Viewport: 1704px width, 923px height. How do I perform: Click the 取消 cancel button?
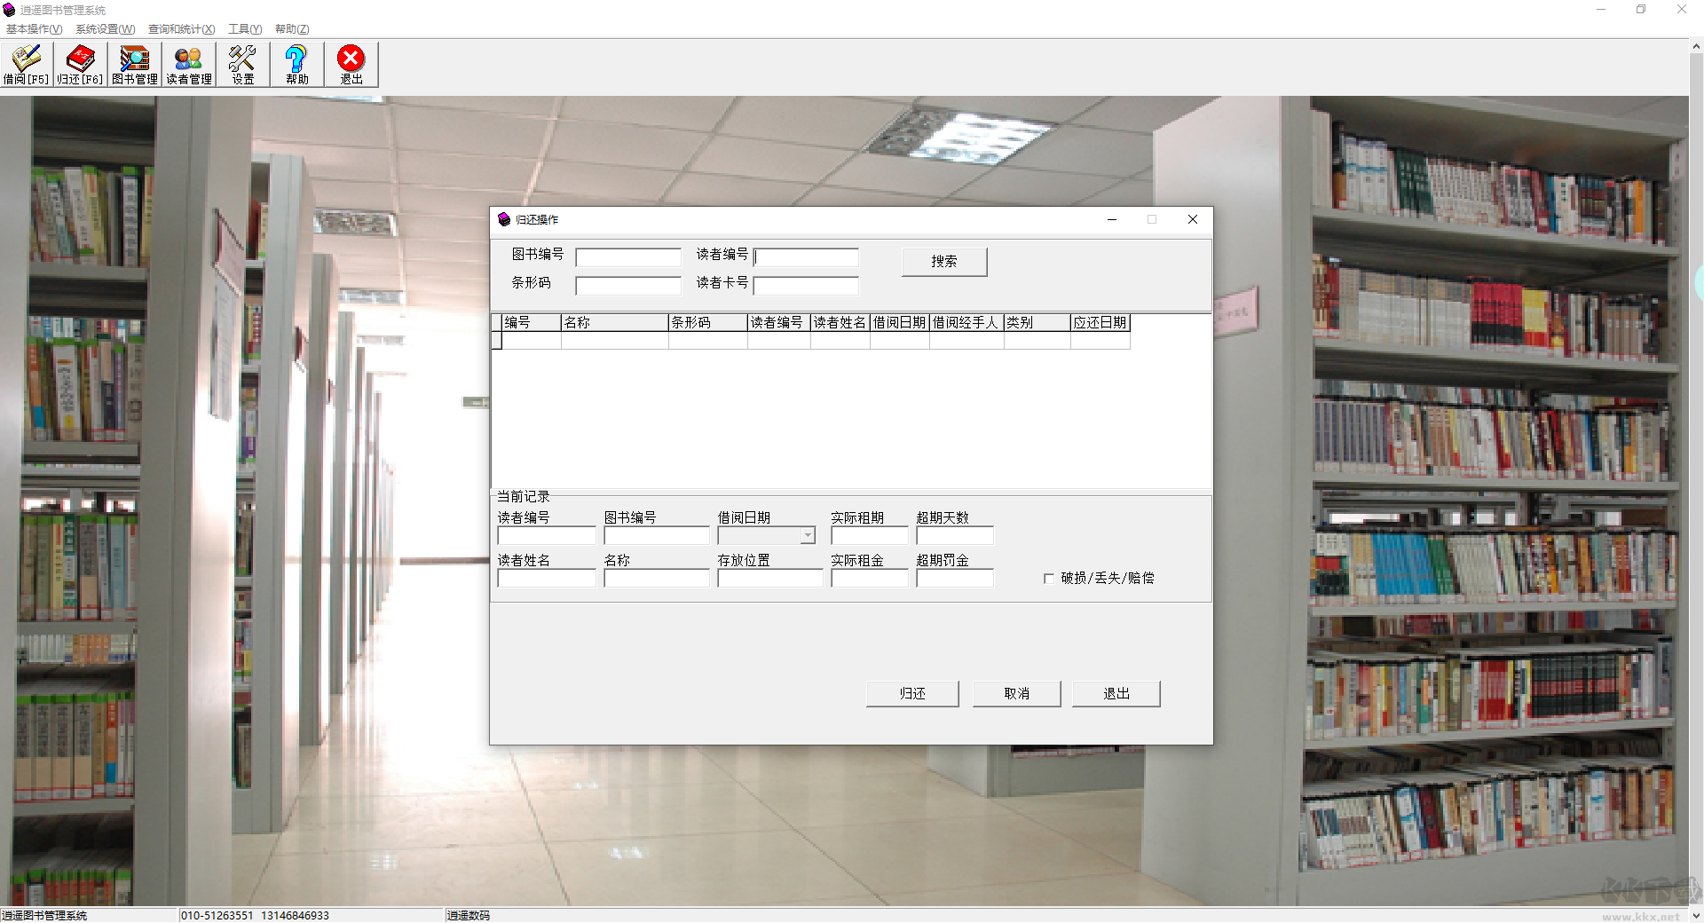(x=1017, y=693)
